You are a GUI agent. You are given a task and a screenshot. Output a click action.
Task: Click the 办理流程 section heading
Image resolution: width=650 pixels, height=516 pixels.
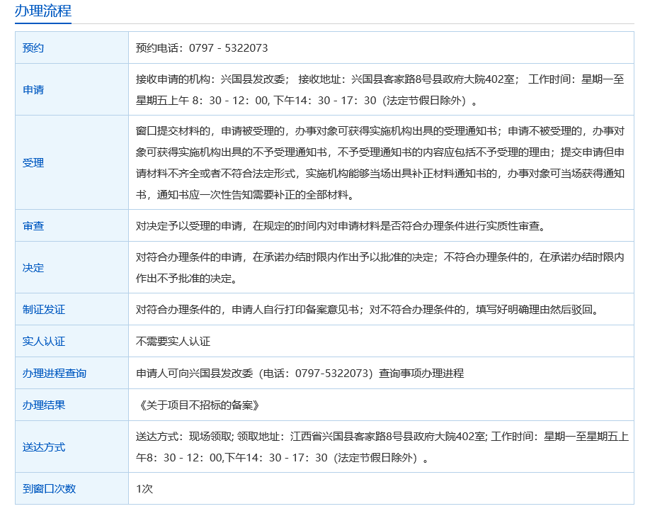[x=43, y=11]
